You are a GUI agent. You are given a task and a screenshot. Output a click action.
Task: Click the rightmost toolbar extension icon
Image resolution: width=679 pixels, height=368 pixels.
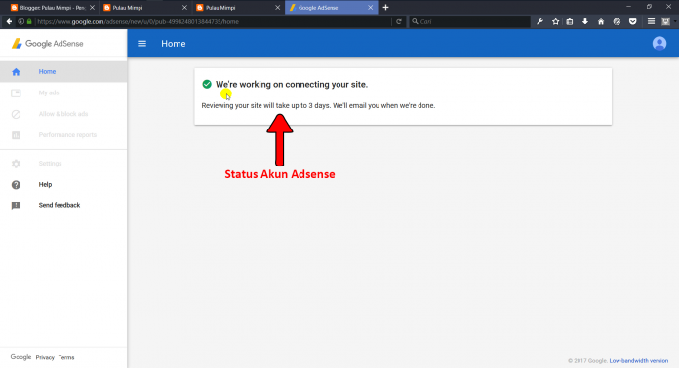click(x=666, y=21)
